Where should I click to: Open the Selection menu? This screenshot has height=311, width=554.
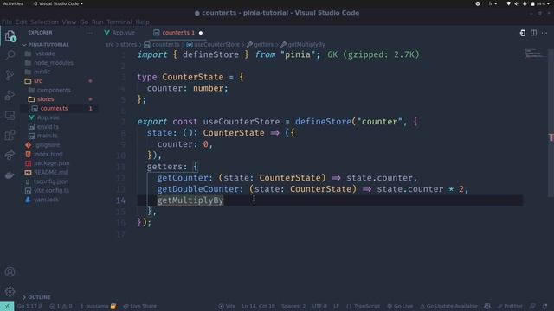[x=44, y=22]
